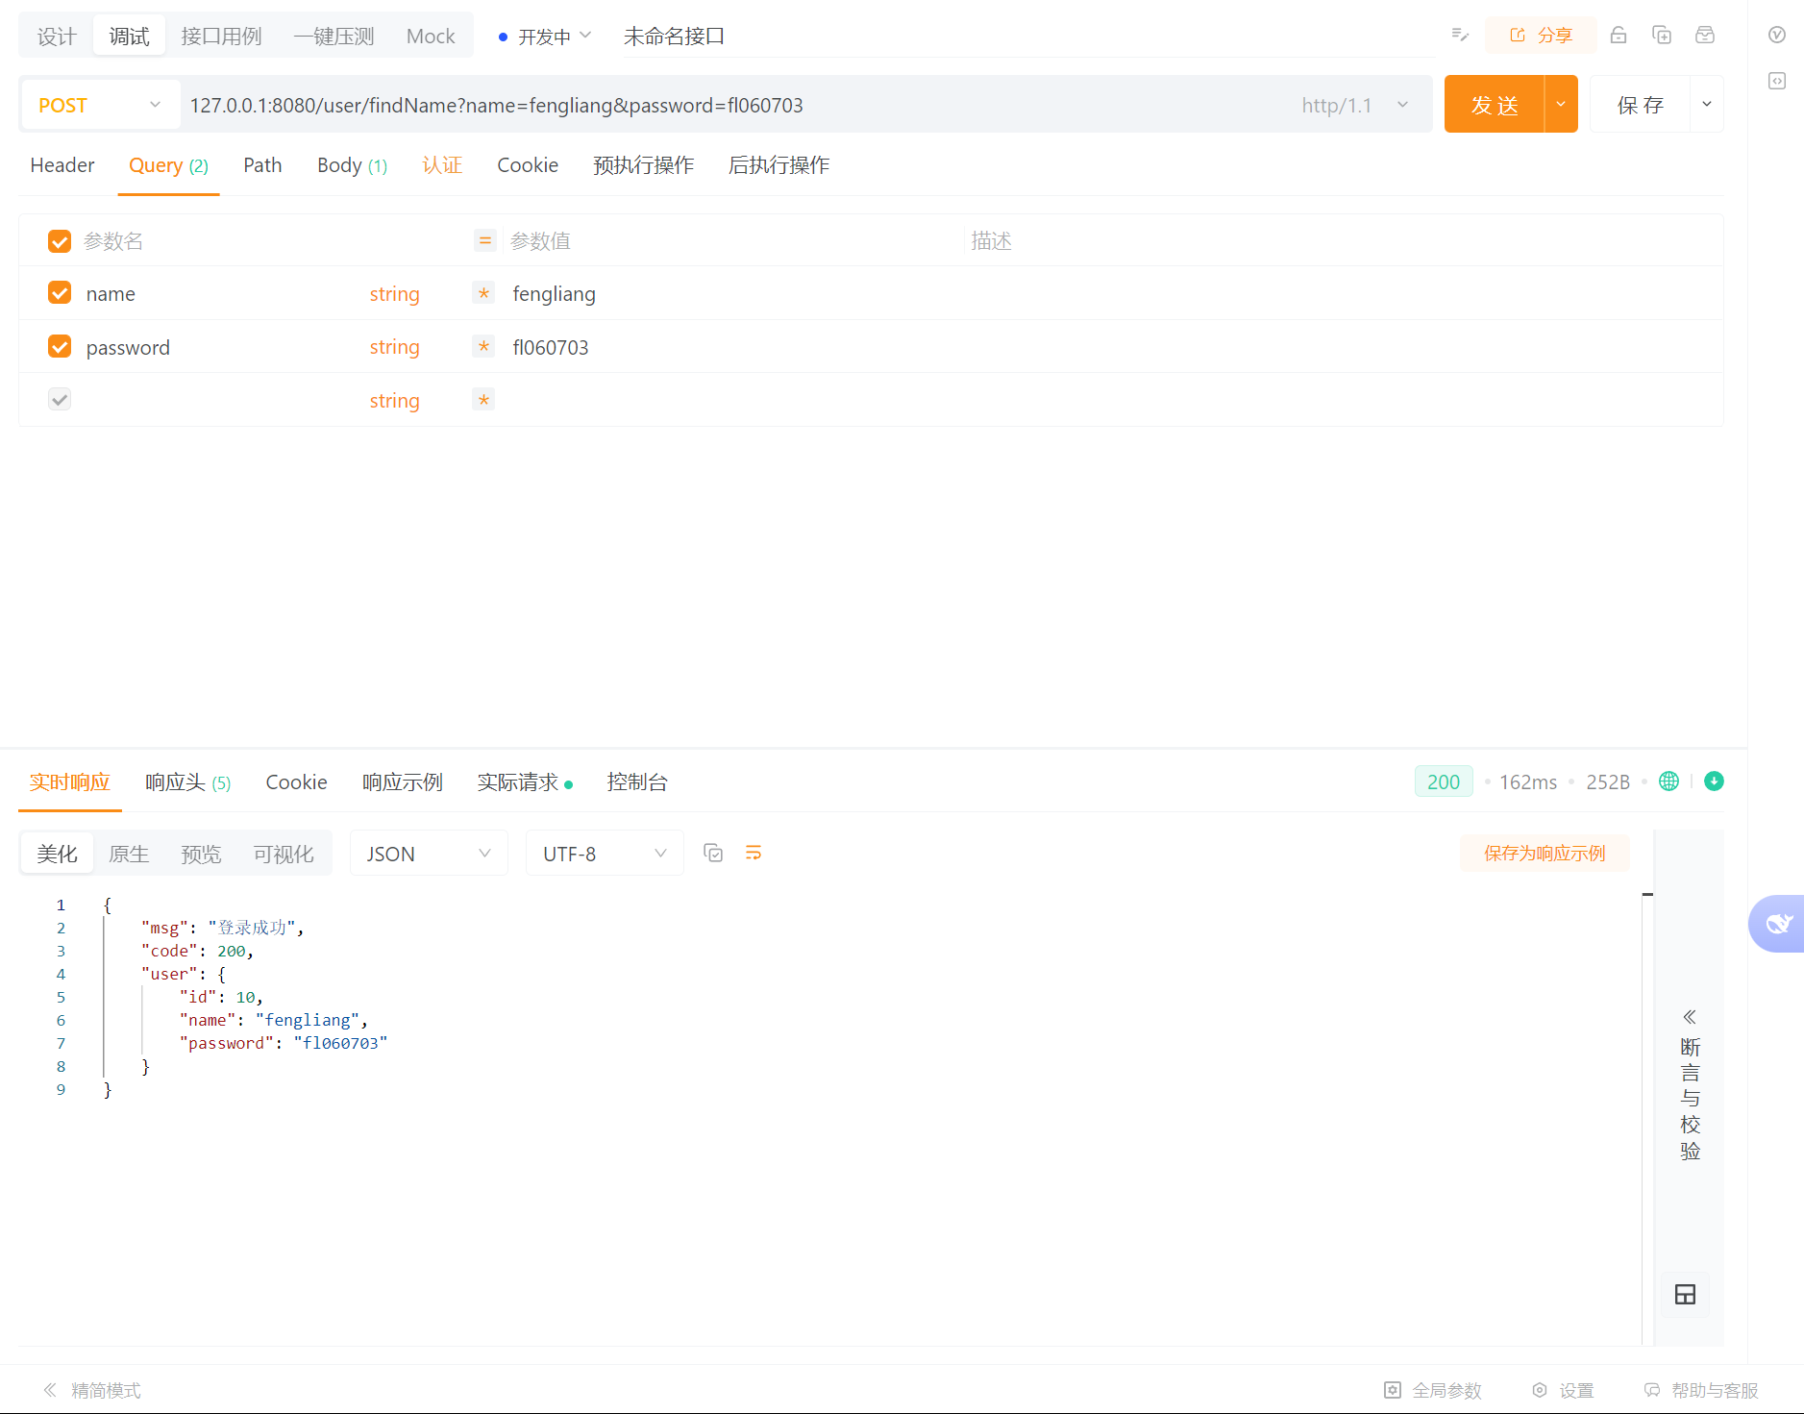Open the 响应头 (5) tab
Viewport: 1804px width, 1414px height.
coord(187,782)
